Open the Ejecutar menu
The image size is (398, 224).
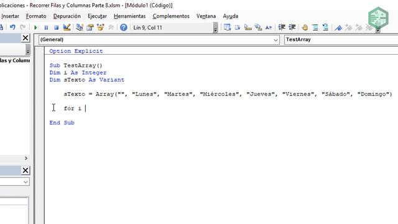click(97, 16)
